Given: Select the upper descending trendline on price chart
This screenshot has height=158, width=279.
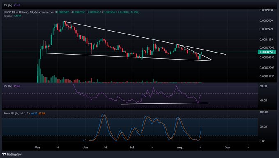Looking at the screenshot, I should point(145,38).
